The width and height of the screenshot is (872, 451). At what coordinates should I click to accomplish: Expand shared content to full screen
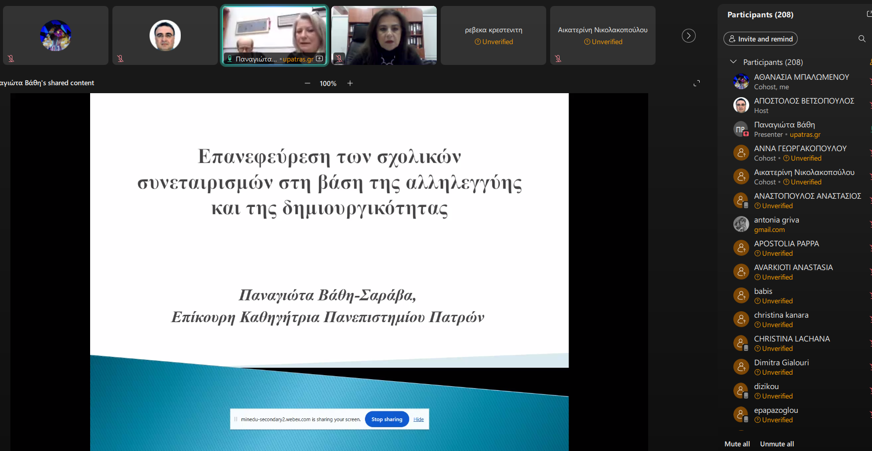point(697,83)
